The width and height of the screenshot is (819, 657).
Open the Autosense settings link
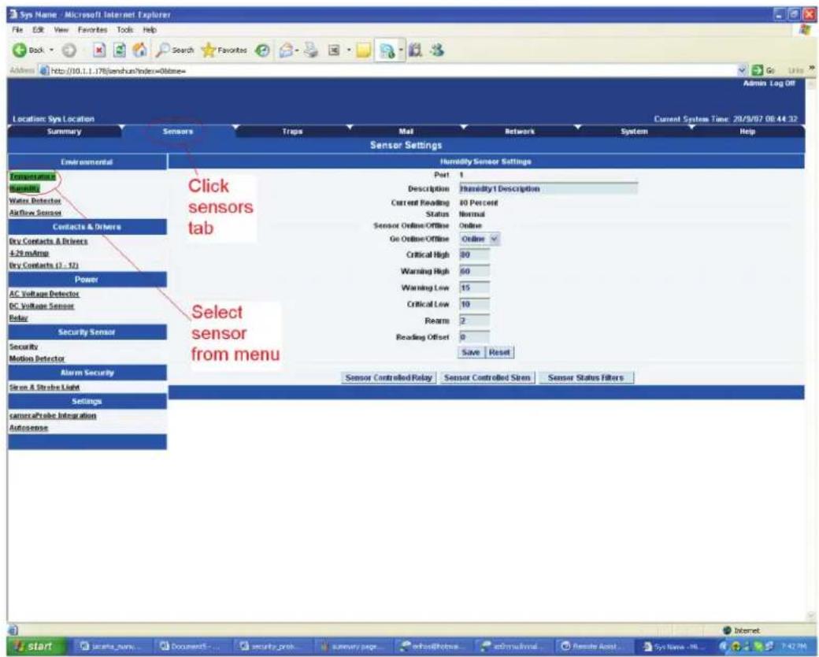(x=28, y=428)
